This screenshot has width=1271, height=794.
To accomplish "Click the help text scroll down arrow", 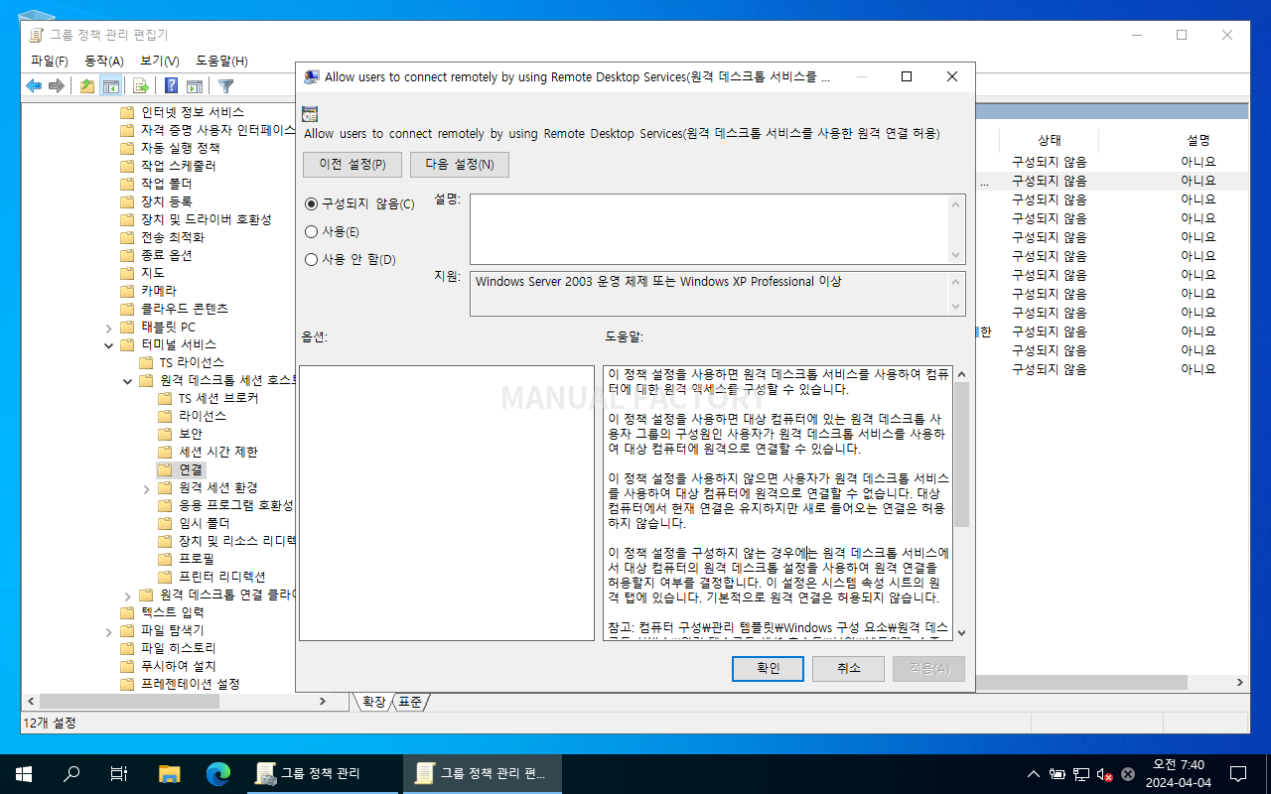I will pos(961,632).
